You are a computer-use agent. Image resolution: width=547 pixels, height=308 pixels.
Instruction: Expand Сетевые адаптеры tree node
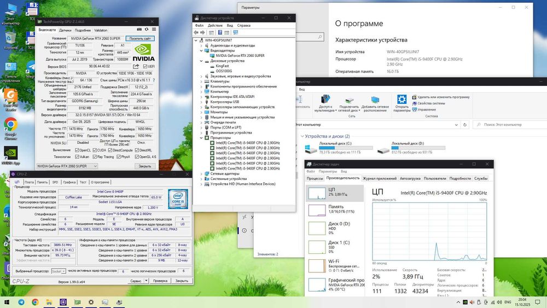(201, 174)
